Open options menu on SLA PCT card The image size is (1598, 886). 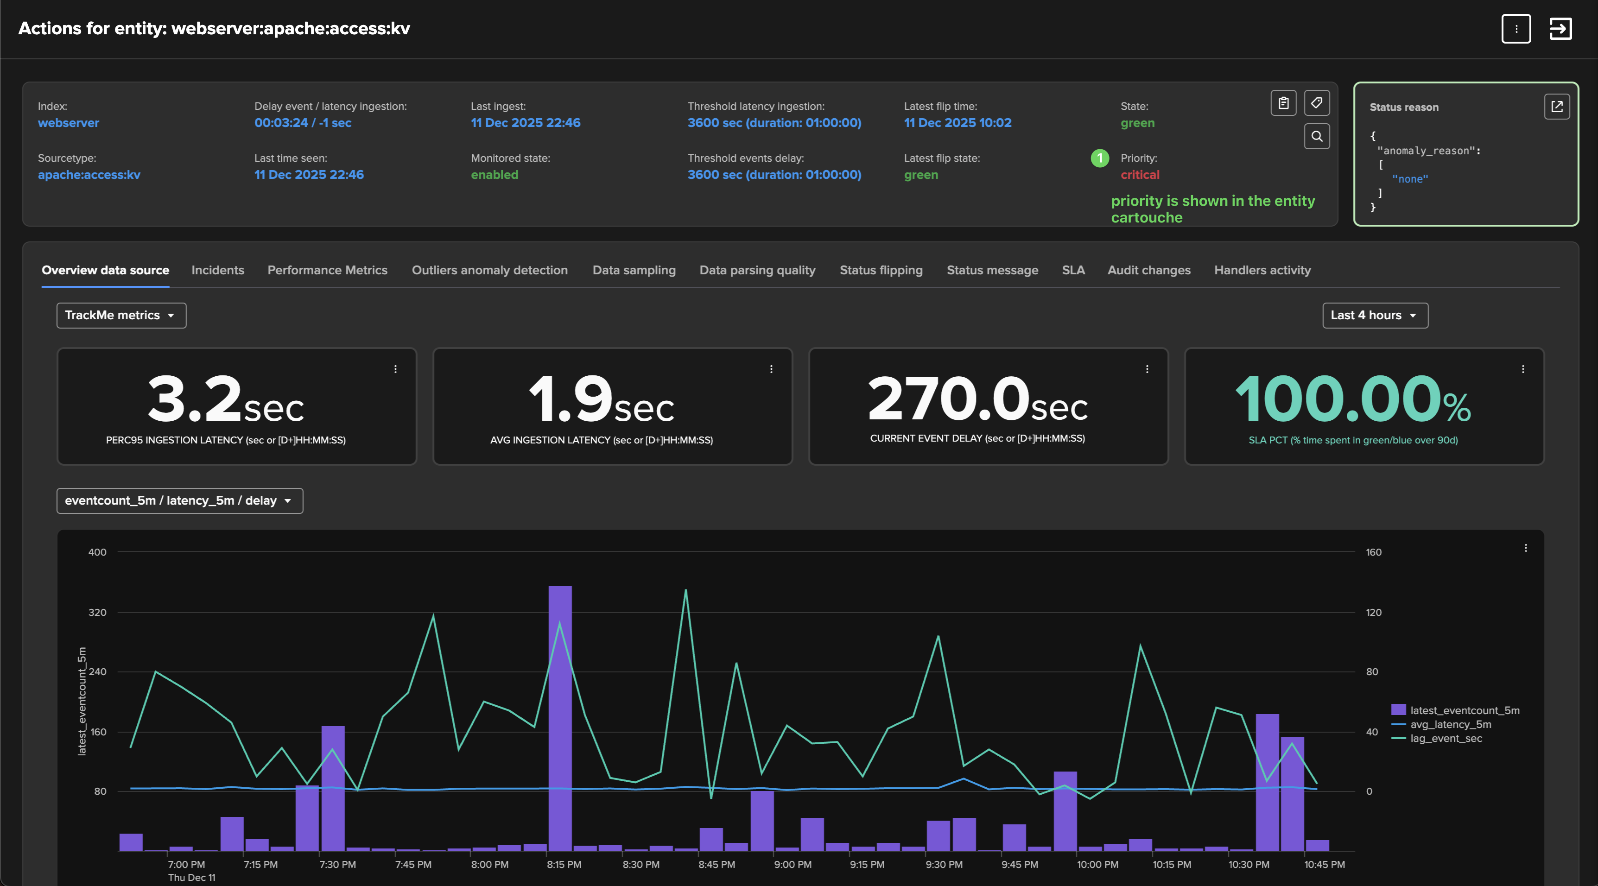tap(1522, 369)
